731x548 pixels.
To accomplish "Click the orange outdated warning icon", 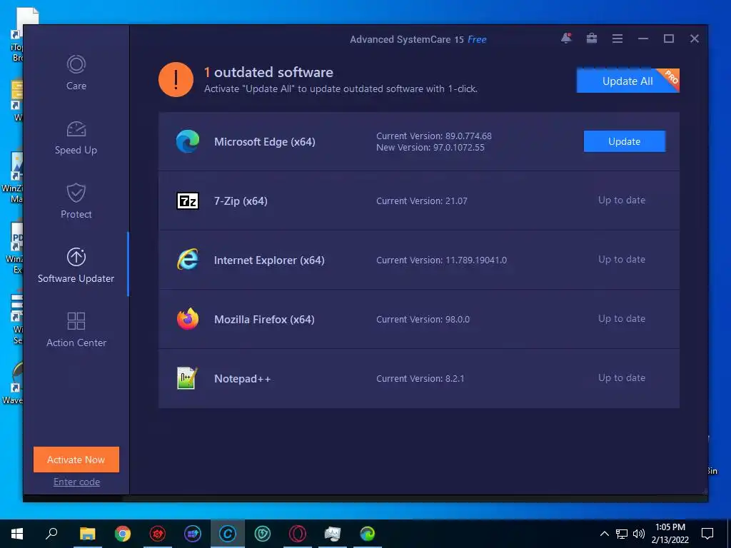I will (176, 80).
